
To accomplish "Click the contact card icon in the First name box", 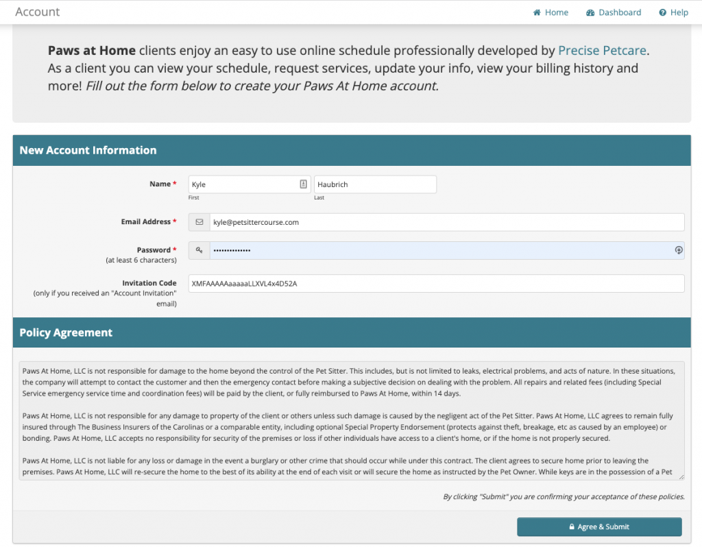I will pos(303,184).
